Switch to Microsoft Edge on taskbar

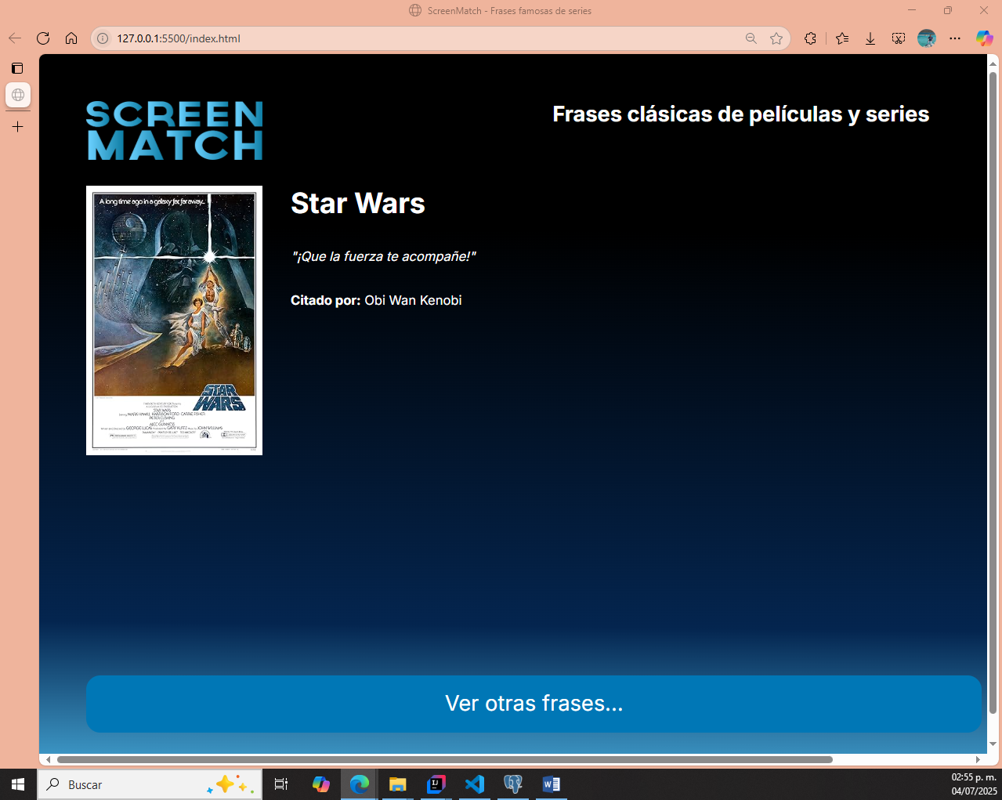point(360,784)
